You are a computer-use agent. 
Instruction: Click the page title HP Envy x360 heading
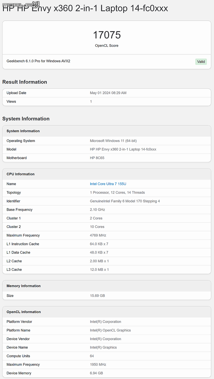[x=85, y=8]
